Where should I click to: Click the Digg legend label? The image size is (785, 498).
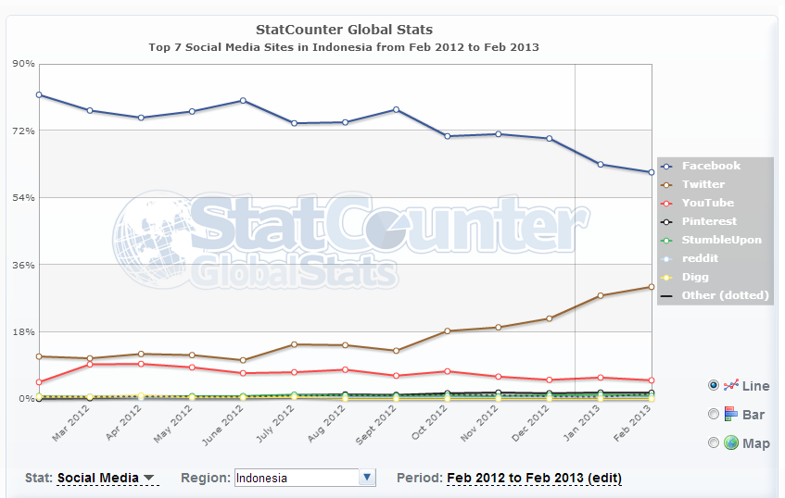click(695, 277)
